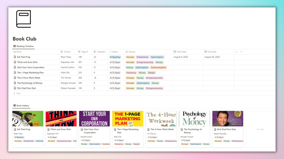Screen dimensions: 284x159
Task: Click the Book column header
Action: 18,52
